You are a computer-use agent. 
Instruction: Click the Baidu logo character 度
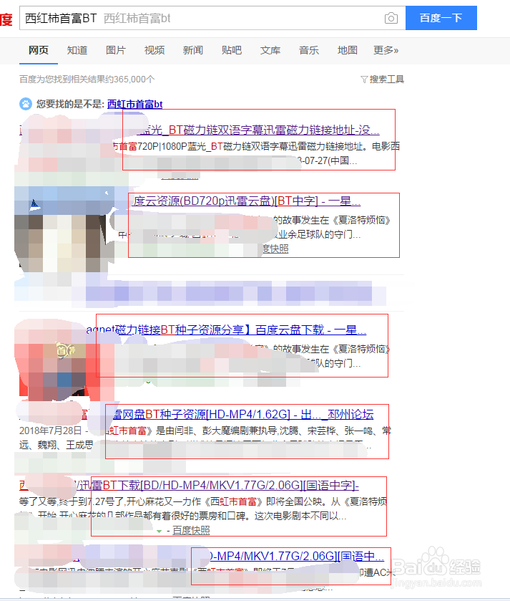click(x=6, y=19)
